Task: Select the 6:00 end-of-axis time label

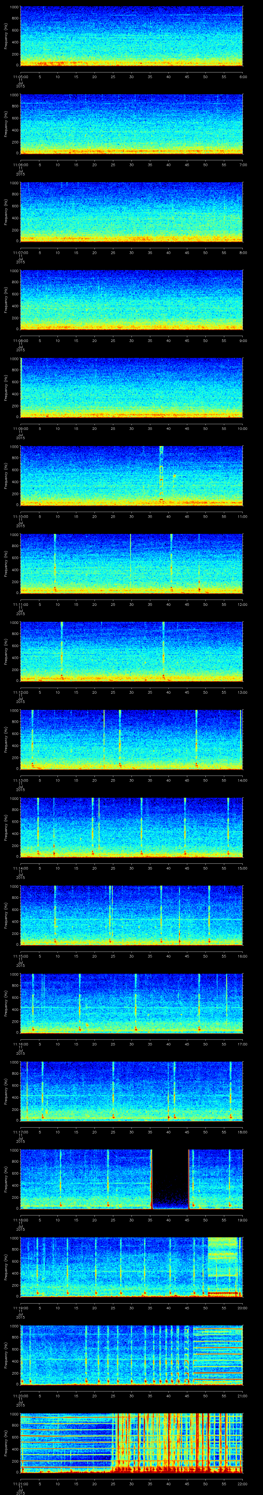Action: point(243,77)
